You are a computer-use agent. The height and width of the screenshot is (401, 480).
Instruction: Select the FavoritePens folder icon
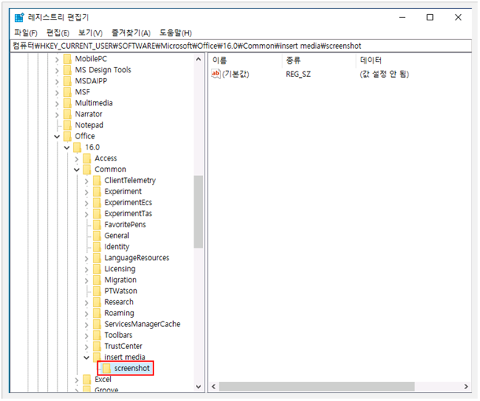click(97, 225)
